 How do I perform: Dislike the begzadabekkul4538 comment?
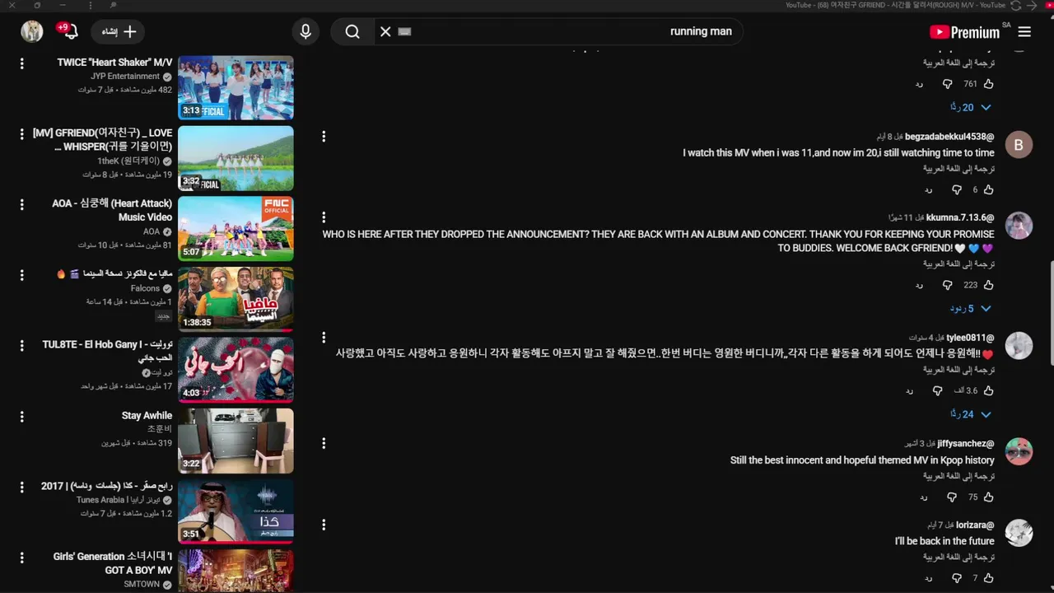click(x=957, y=189)
